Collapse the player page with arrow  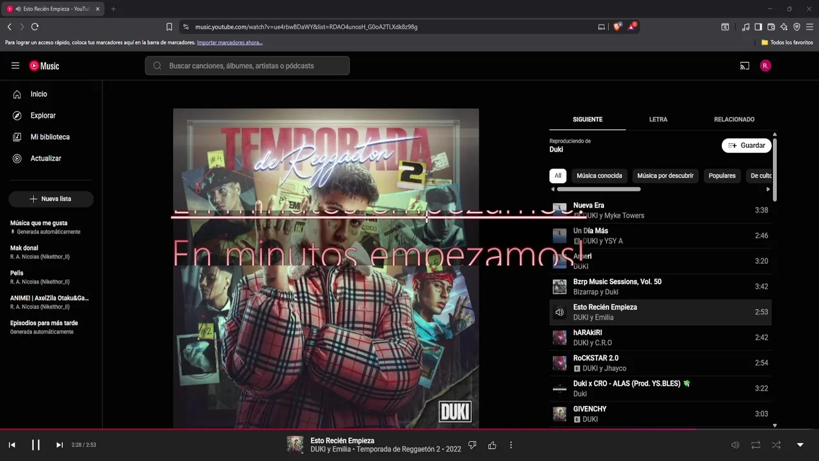[800, 445]
